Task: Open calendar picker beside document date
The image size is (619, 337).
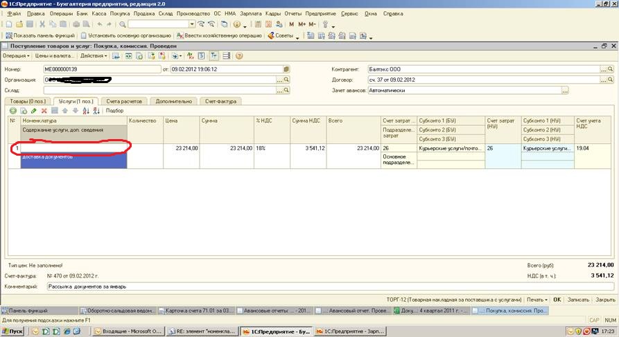Action: point(286,69)
